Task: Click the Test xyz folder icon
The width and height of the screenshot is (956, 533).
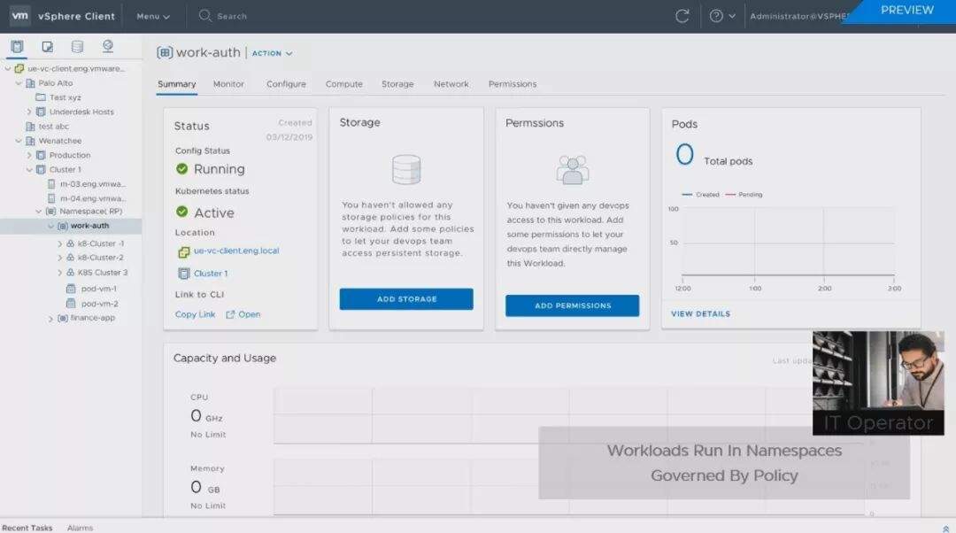Action: (41, 97)
